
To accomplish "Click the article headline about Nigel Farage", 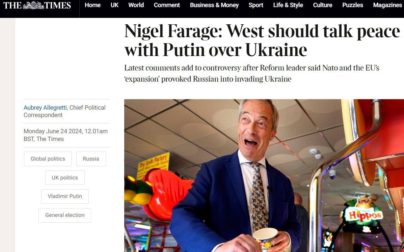I will click(x=262, y=40).
